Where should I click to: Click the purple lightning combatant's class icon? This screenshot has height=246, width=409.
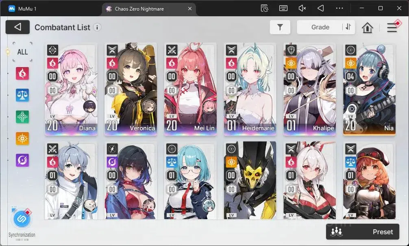coord(112,149)
